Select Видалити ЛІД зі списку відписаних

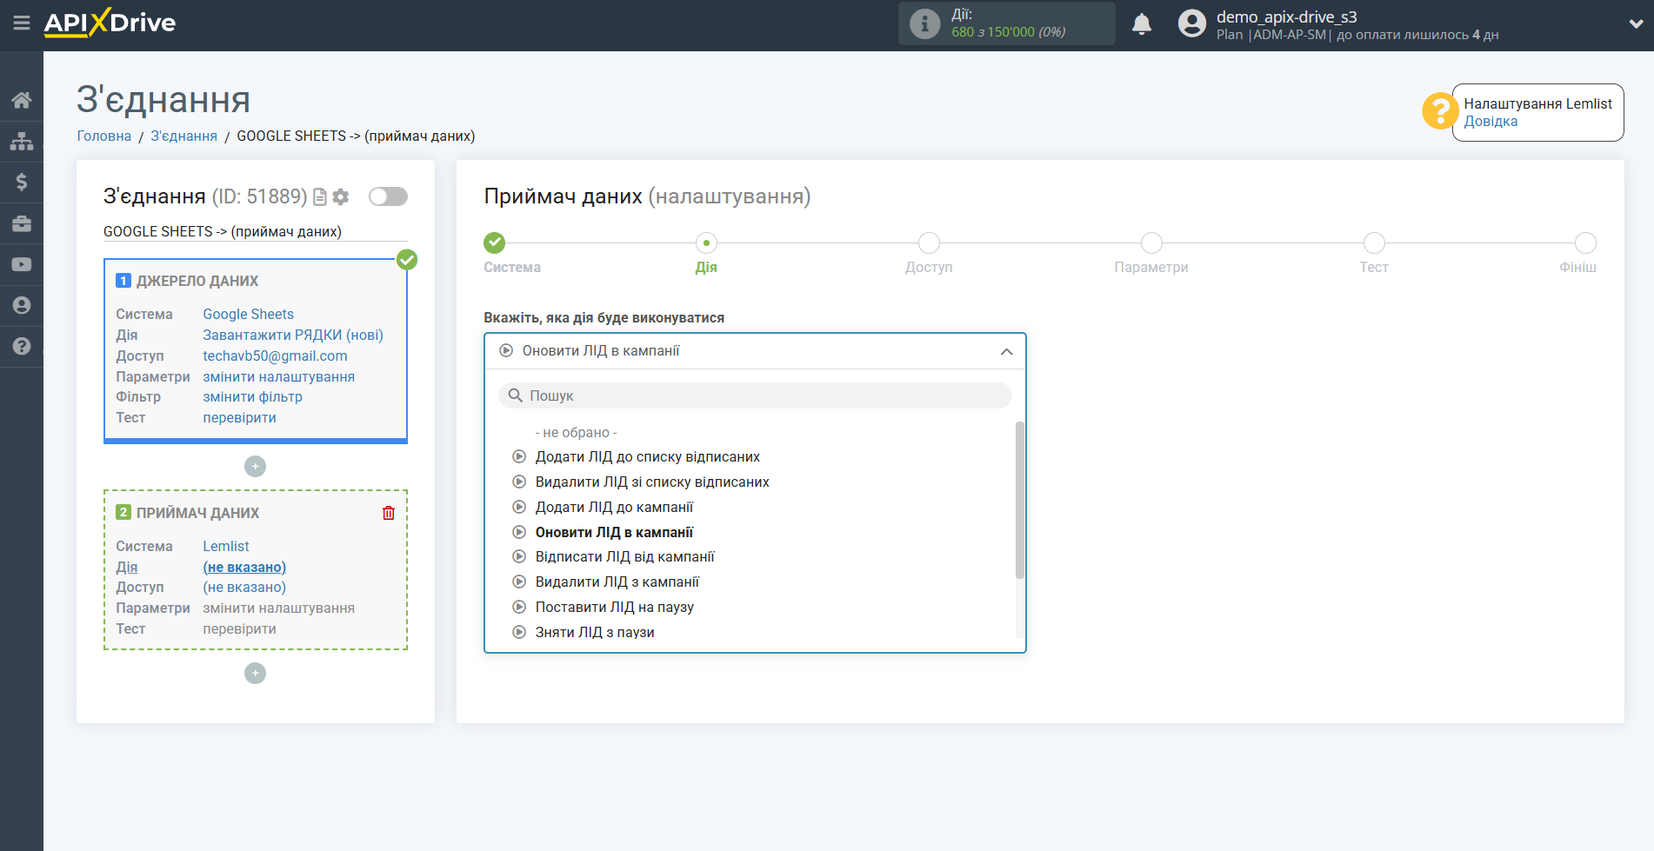pyautogui.click(x=652, y=482)
